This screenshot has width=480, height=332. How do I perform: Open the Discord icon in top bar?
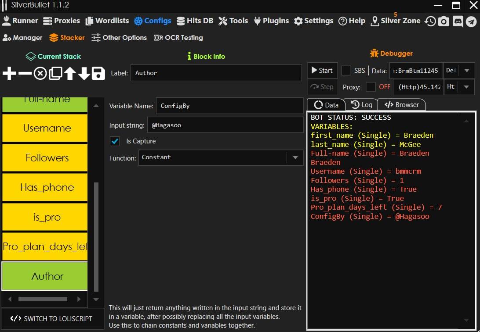coord(458,21)
